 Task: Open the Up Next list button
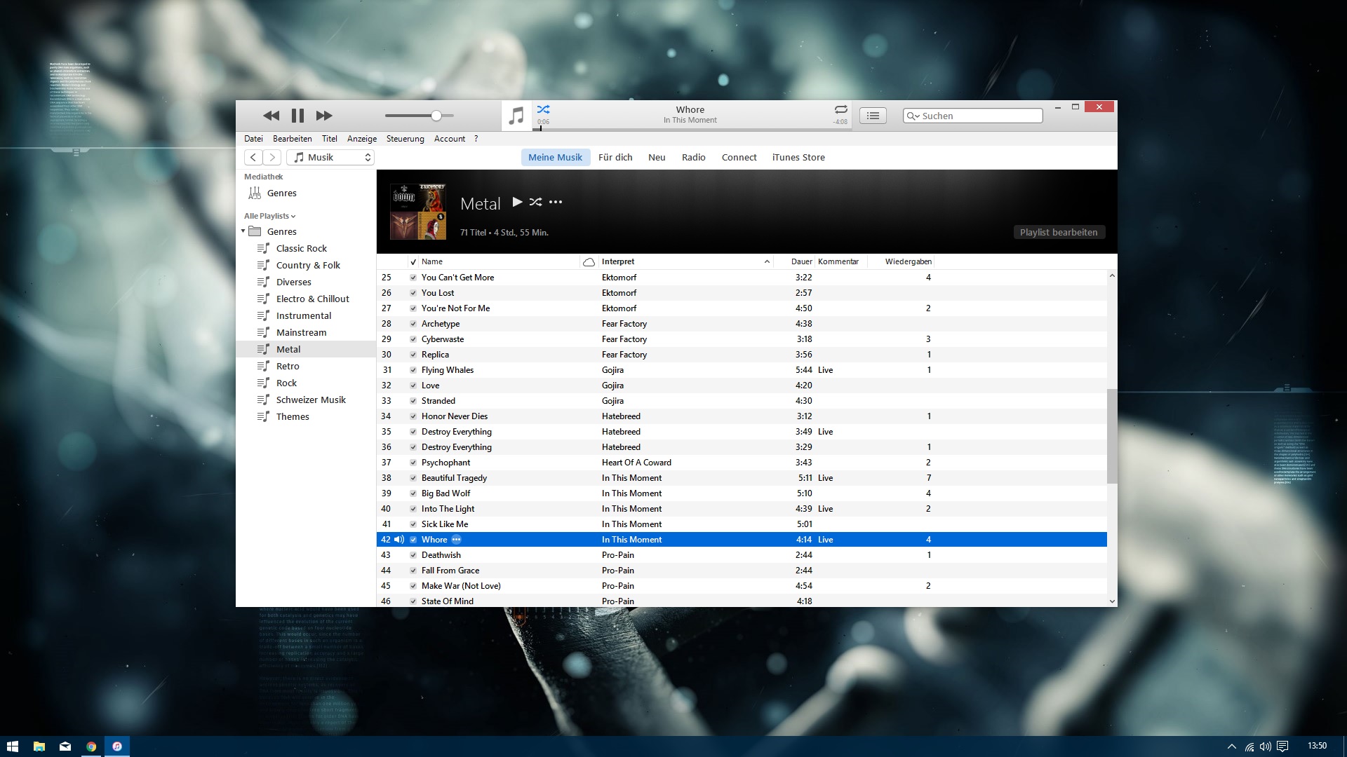[873, 116]
